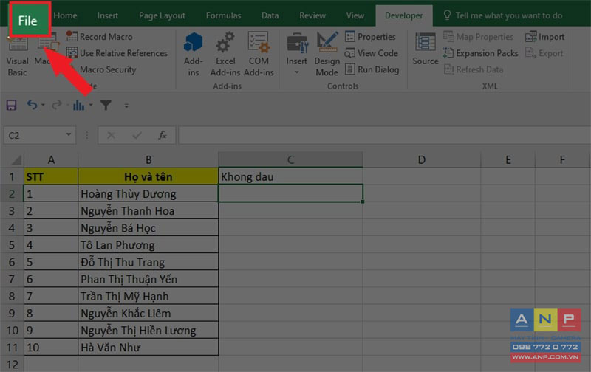Click the Name Box showing C2
This screenshot has height=372, width=591.
(34, 135)
